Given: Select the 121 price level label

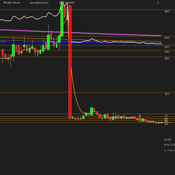Looking at the screenshot, I should [x=167, y=94].
